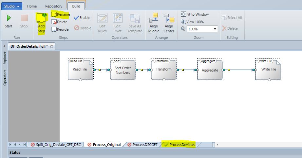The height and width of the screenshot is (158, 302).
Task: Open the zoom percentage dropdown
Action: [x=215, y=29]
